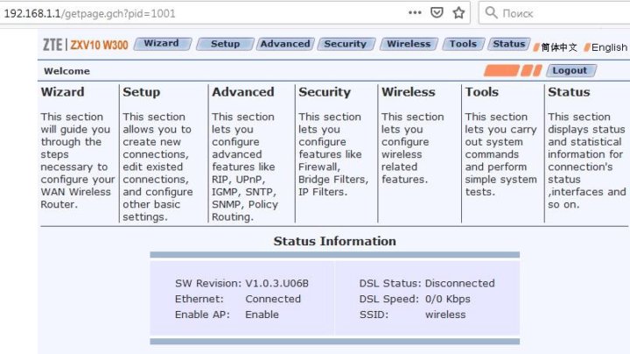
Task: Click the ZTE ZXV10 W300 logo
Action: (87, 45)
